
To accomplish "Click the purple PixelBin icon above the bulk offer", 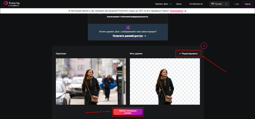I will tap(128, 27).
